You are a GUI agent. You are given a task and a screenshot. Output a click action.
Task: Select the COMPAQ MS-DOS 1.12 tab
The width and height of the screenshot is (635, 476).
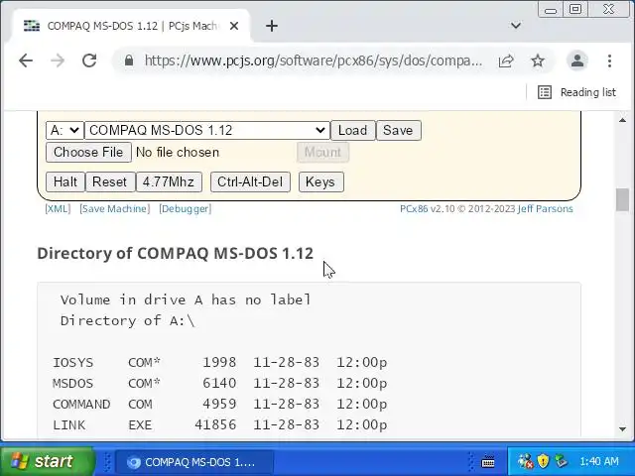tap(130, 26)
